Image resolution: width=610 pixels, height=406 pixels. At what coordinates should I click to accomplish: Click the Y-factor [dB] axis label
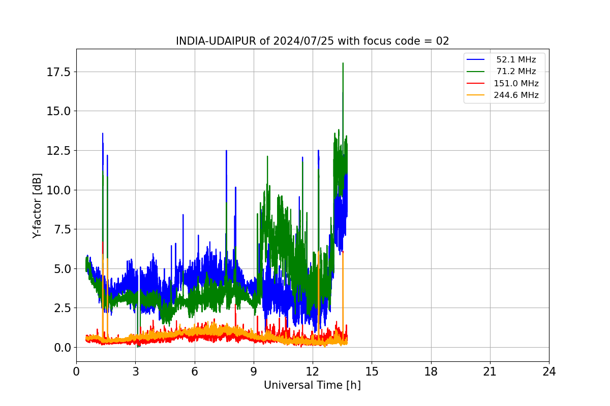coord(37,206)
